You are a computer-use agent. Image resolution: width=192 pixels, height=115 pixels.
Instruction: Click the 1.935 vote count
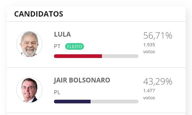149,45
